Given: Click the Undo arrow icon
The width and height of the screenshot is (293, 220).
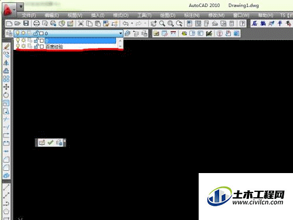Looking at the screenshot, I should pyautogui.click(x=125, y=23).
